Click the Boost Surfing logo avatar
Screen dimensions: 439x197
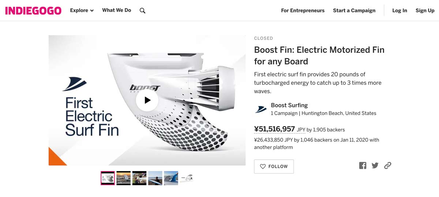coord(261,109)
